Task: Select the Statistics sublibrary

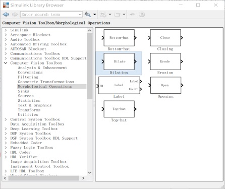Action: tap(29, 101)
